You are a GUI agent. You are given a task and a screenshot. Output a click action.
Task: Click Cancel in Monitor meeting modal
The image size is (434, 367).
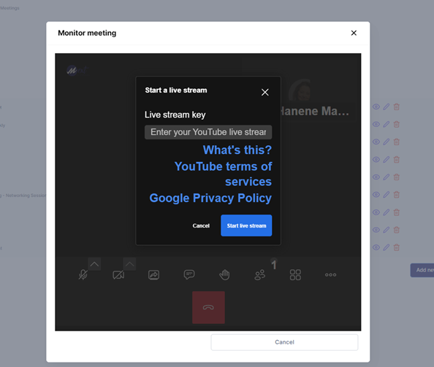pos(284,342)
